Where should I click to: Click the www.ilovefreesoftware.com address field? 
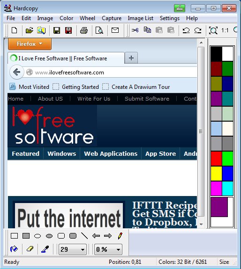[x=111, y=73]
